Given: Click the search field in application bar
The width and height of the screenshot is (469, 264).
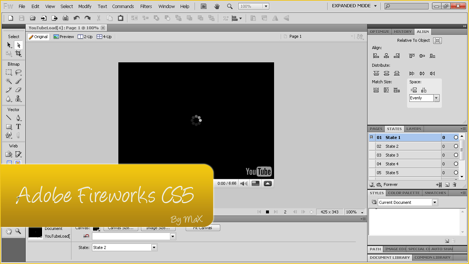Looking at the screenshot, I should click(x=406, y=6).
